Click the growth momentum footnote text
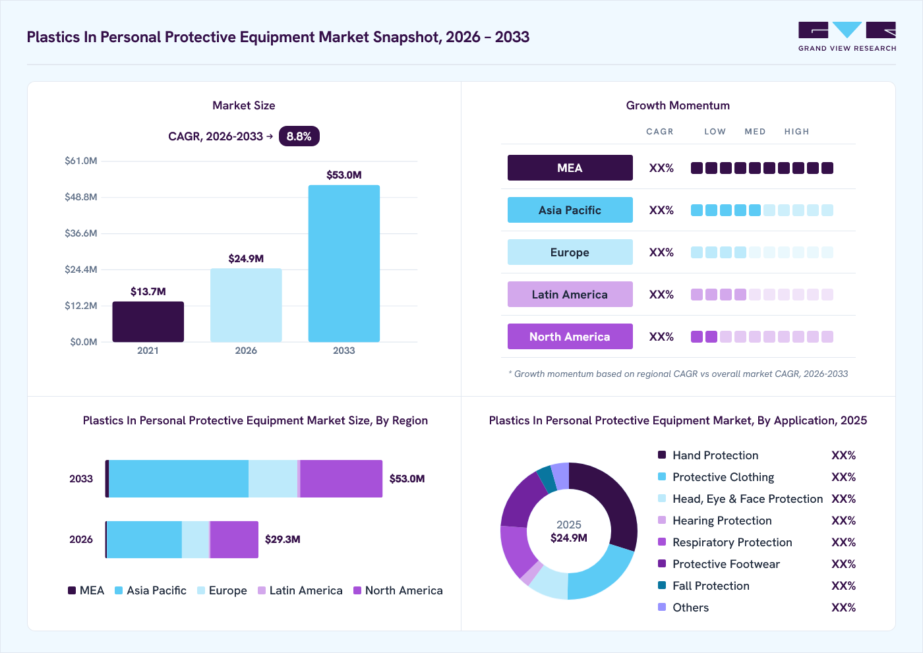The image size is (923, 653). click(x=678, y=374)
